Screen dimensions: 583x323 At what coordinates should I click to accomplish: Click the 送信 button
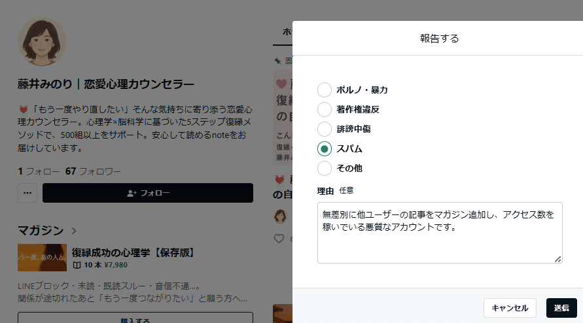tap(561, 308)
